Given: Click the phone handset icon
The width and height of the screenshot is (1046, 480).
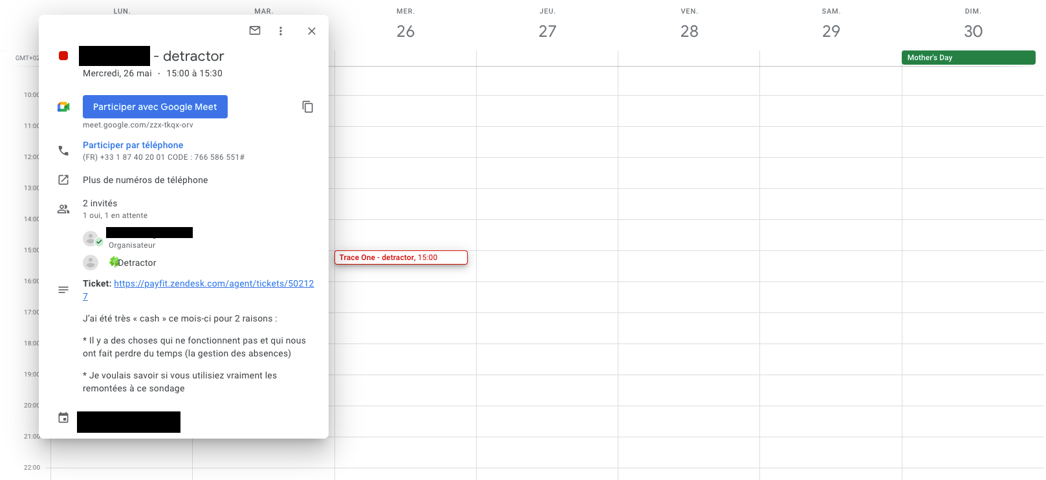Looking at the screenshot, I should point(63,151).
